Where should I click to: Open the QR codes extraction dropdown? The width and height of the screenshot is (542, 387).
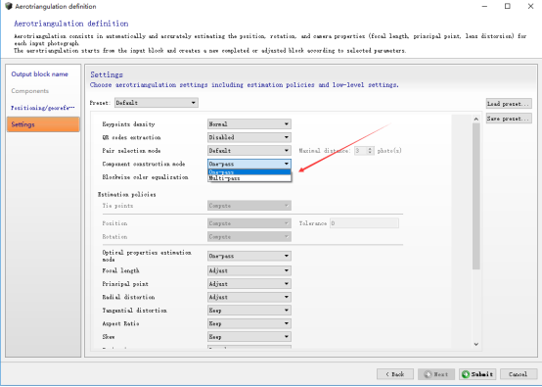249,137
